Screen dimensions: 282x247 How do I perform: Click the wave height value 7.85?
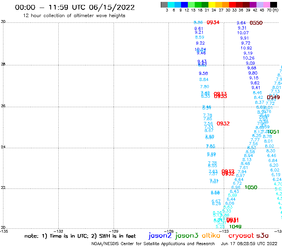tap(208, 119)
